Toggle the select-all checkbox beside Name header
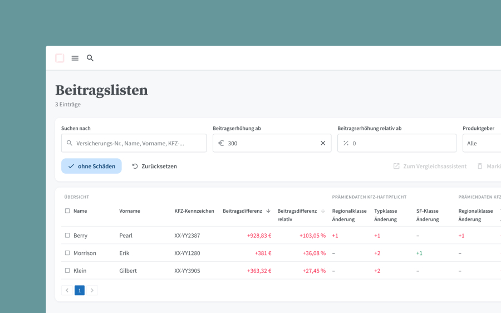The image size is (501, 313). click(67, 211)
